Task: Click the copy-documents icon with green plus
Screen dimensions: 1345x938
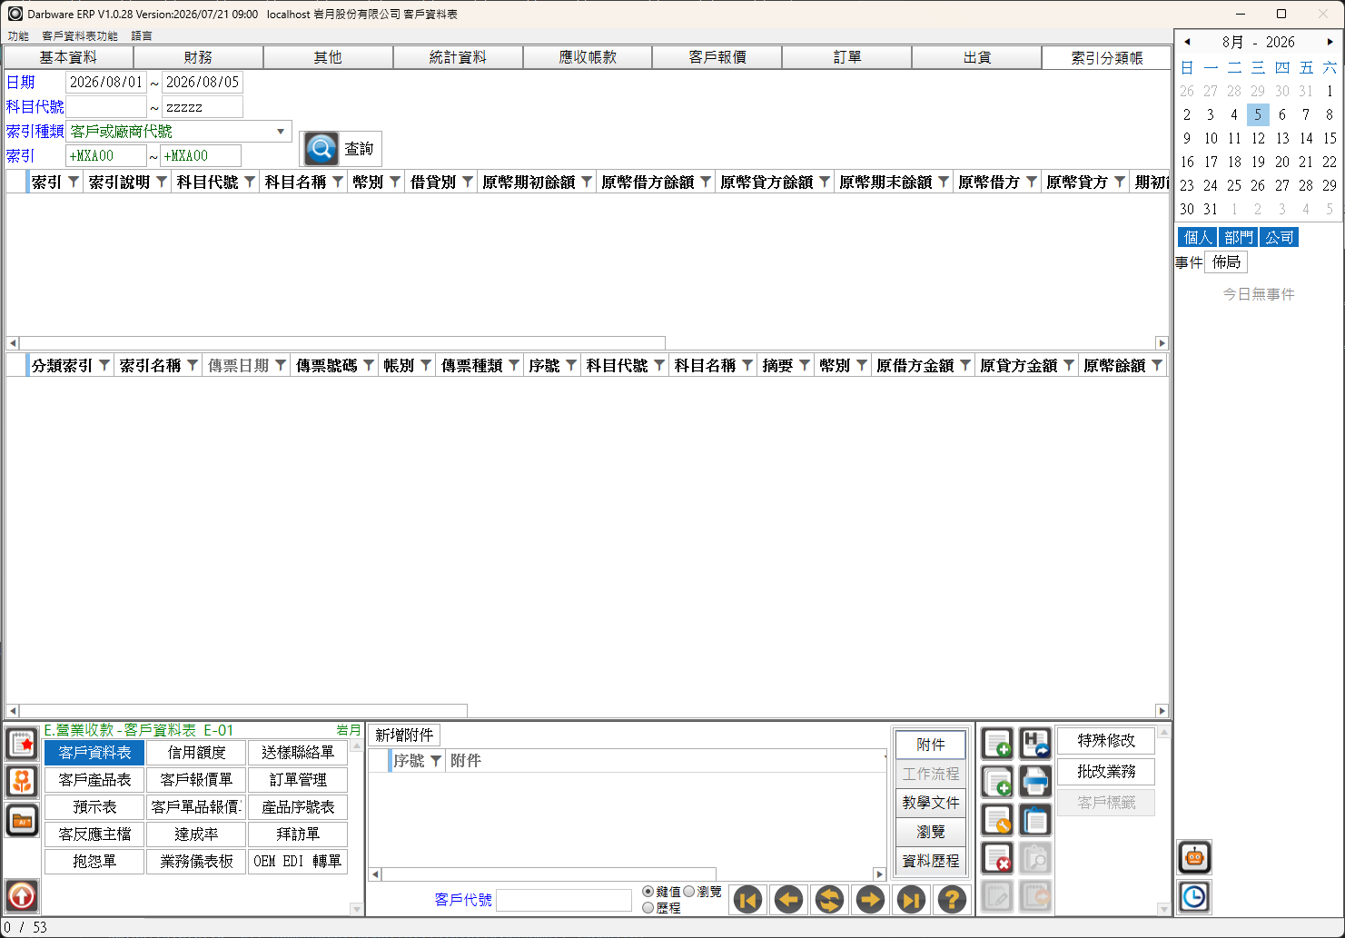Action: 997,782
